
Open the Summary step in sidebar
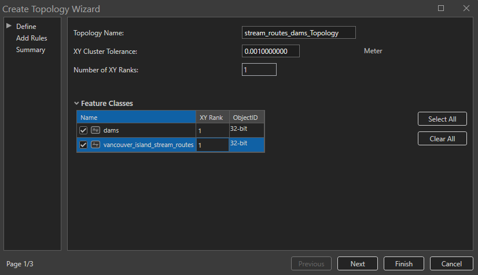(x=30, y=50)
